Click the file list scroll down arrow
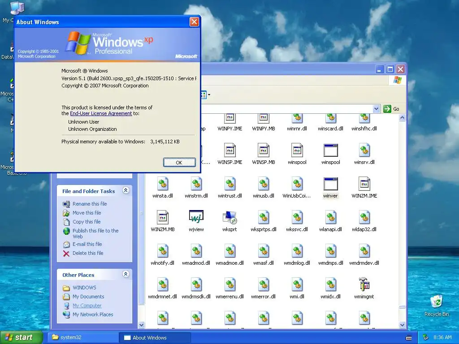 pyautogui.click(x=402, y=325)
